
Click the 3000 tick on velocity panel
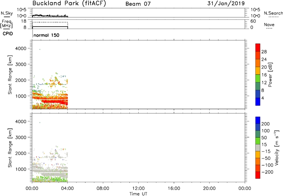pyautogui.click(x=21, y=137)
